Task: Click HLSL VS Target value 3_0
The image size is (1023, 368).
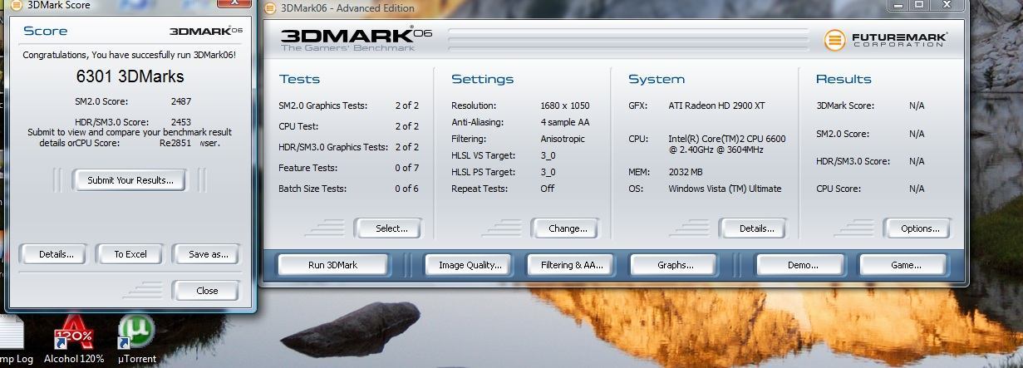Action: pyautogui.click(x=548, y=155)
